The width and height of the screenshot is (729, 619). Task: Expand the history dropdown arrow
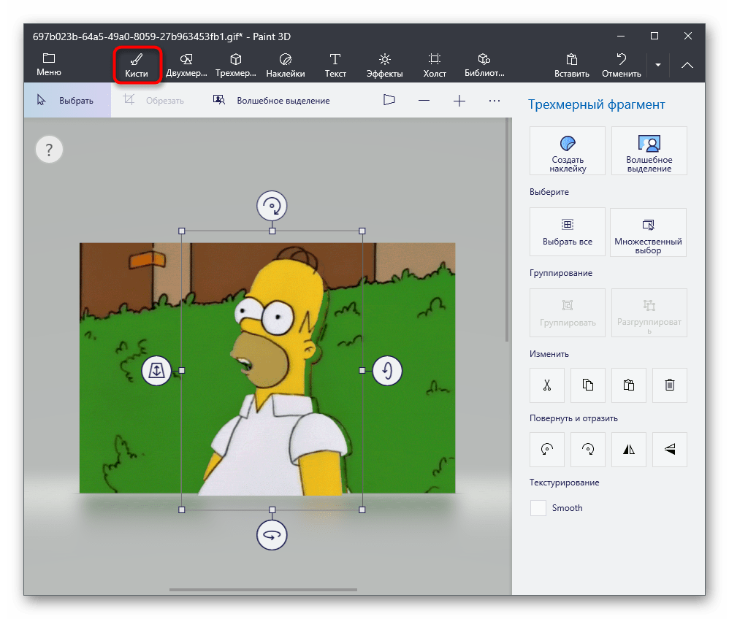[x=657, y=65]
